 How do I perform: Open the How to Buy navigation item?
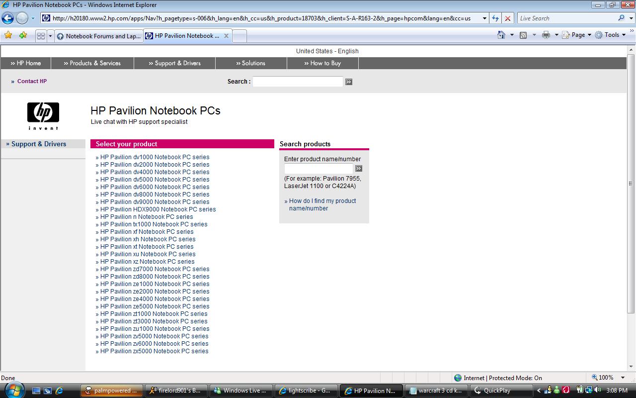tap(322, 63)
